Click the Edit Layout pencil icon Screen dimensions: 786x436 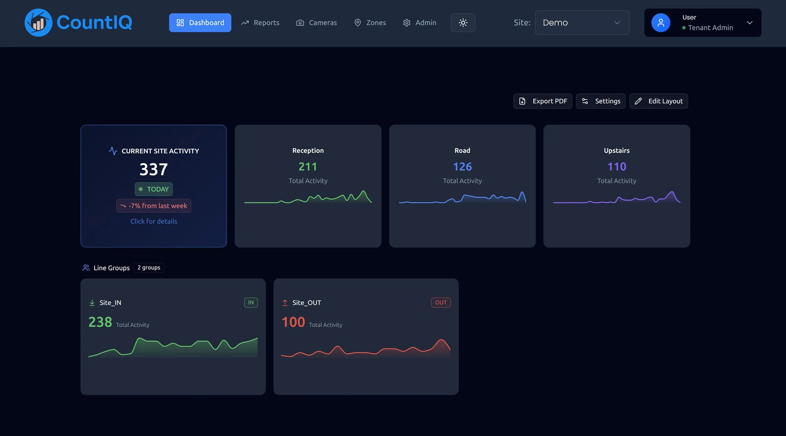(x=639, y=101)
